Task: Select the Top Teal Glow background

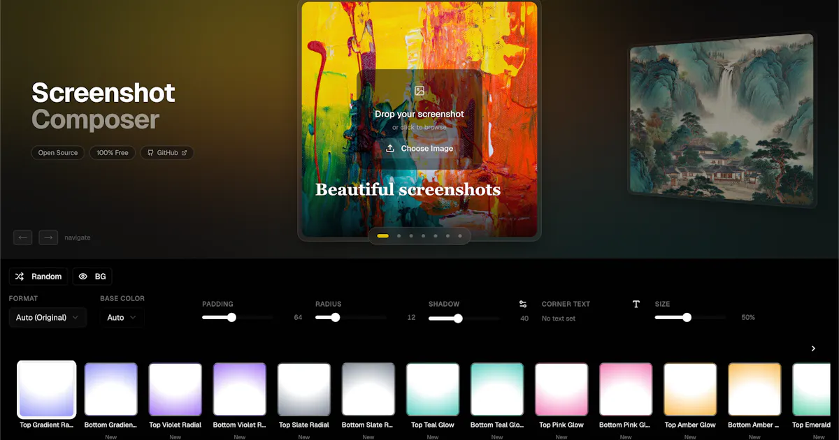Action: (x=433, y=389)
